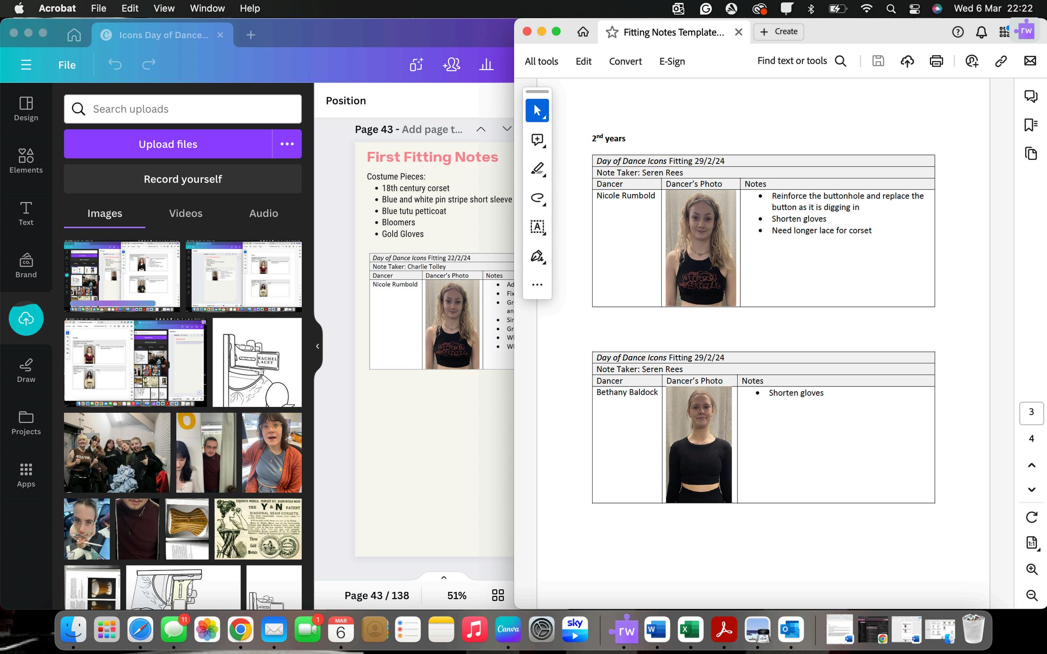Open the fill and sign pen tool

coord(537,256)
